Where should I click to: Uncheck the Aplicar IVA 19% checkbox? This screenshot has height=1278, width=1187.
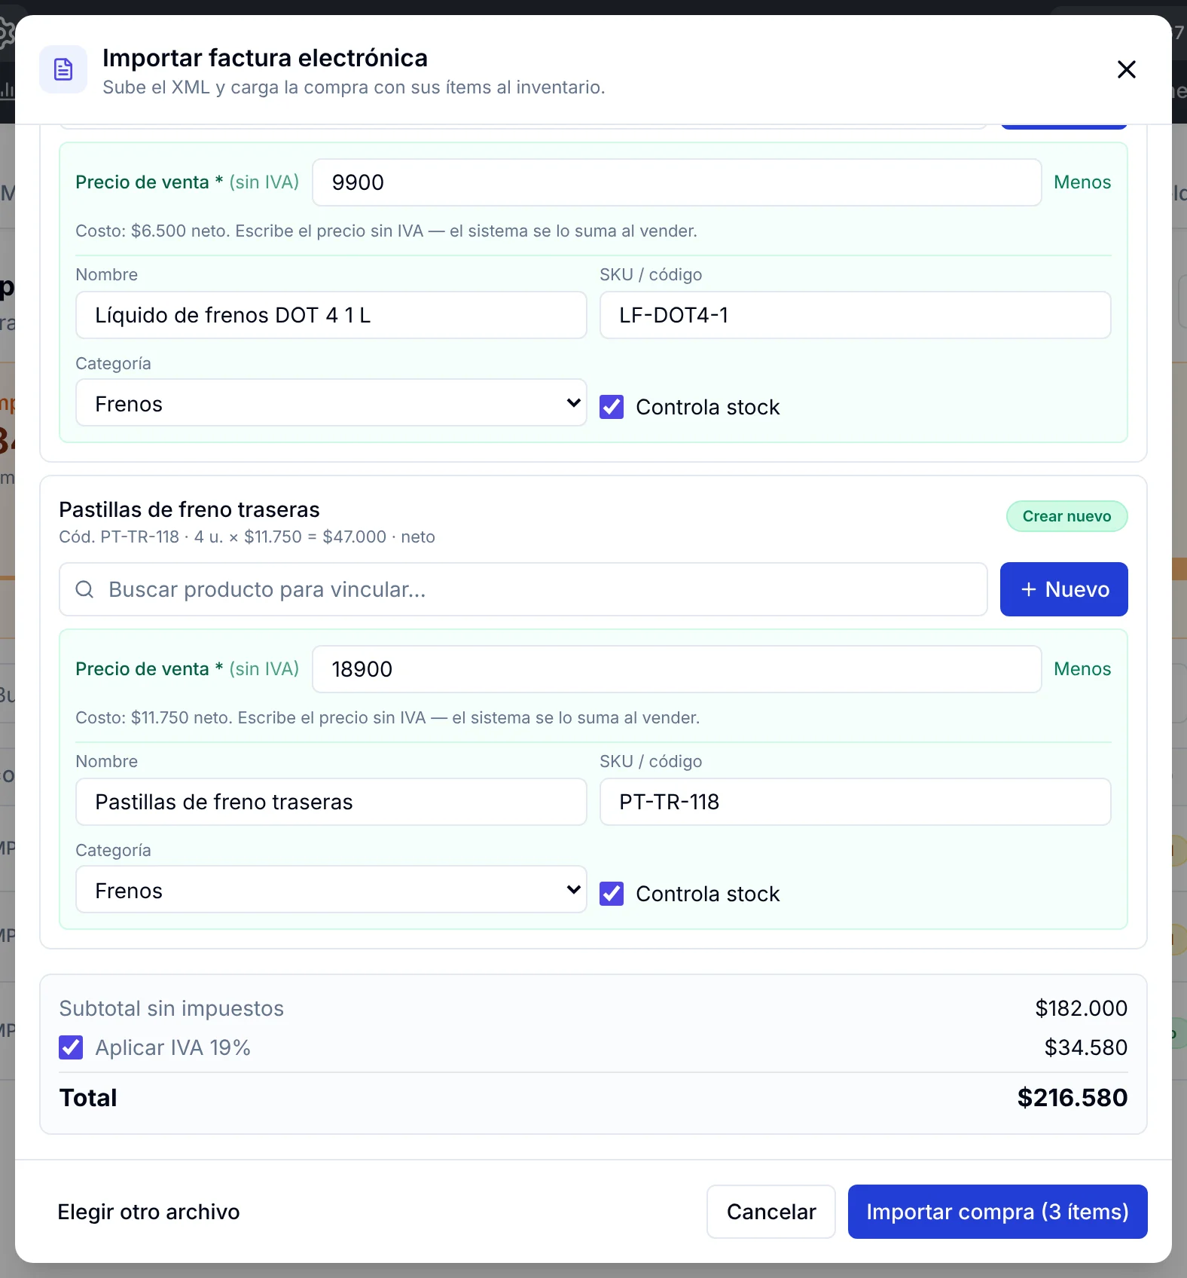71,1047
